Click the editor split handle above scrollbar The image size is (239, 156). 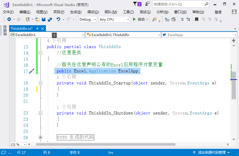(234, 41)
